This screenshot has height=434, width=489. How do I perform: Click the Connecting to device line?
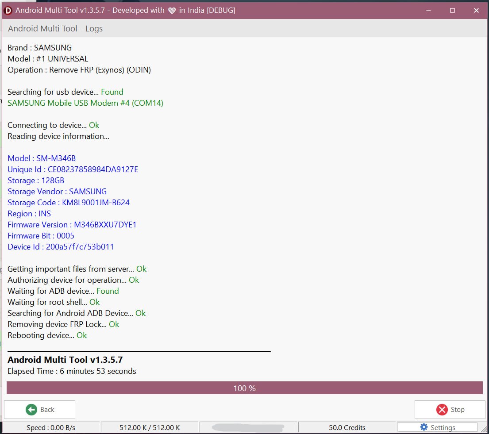(54, 125)
